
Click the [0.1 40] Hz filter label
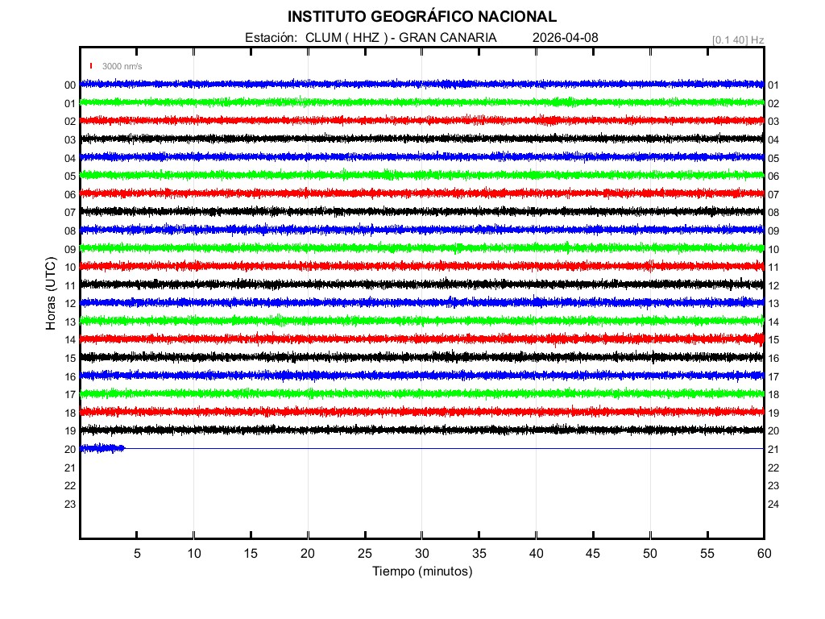pyautogui.click(x=737, y=39)
